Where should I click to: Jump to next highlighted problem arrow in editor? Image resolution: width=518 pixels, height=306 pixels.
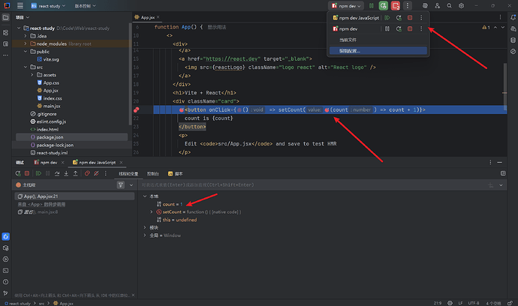(503, 28)
